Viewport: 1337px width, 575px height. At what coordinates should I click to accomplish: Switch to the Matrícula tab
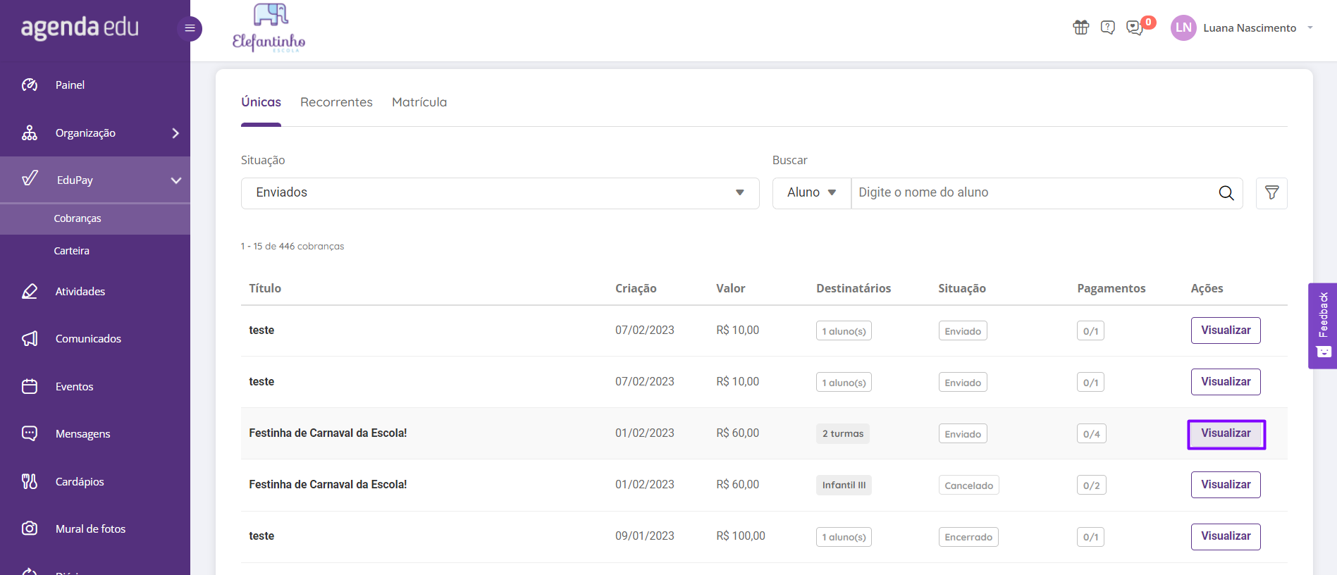click(x=419, y=102)
